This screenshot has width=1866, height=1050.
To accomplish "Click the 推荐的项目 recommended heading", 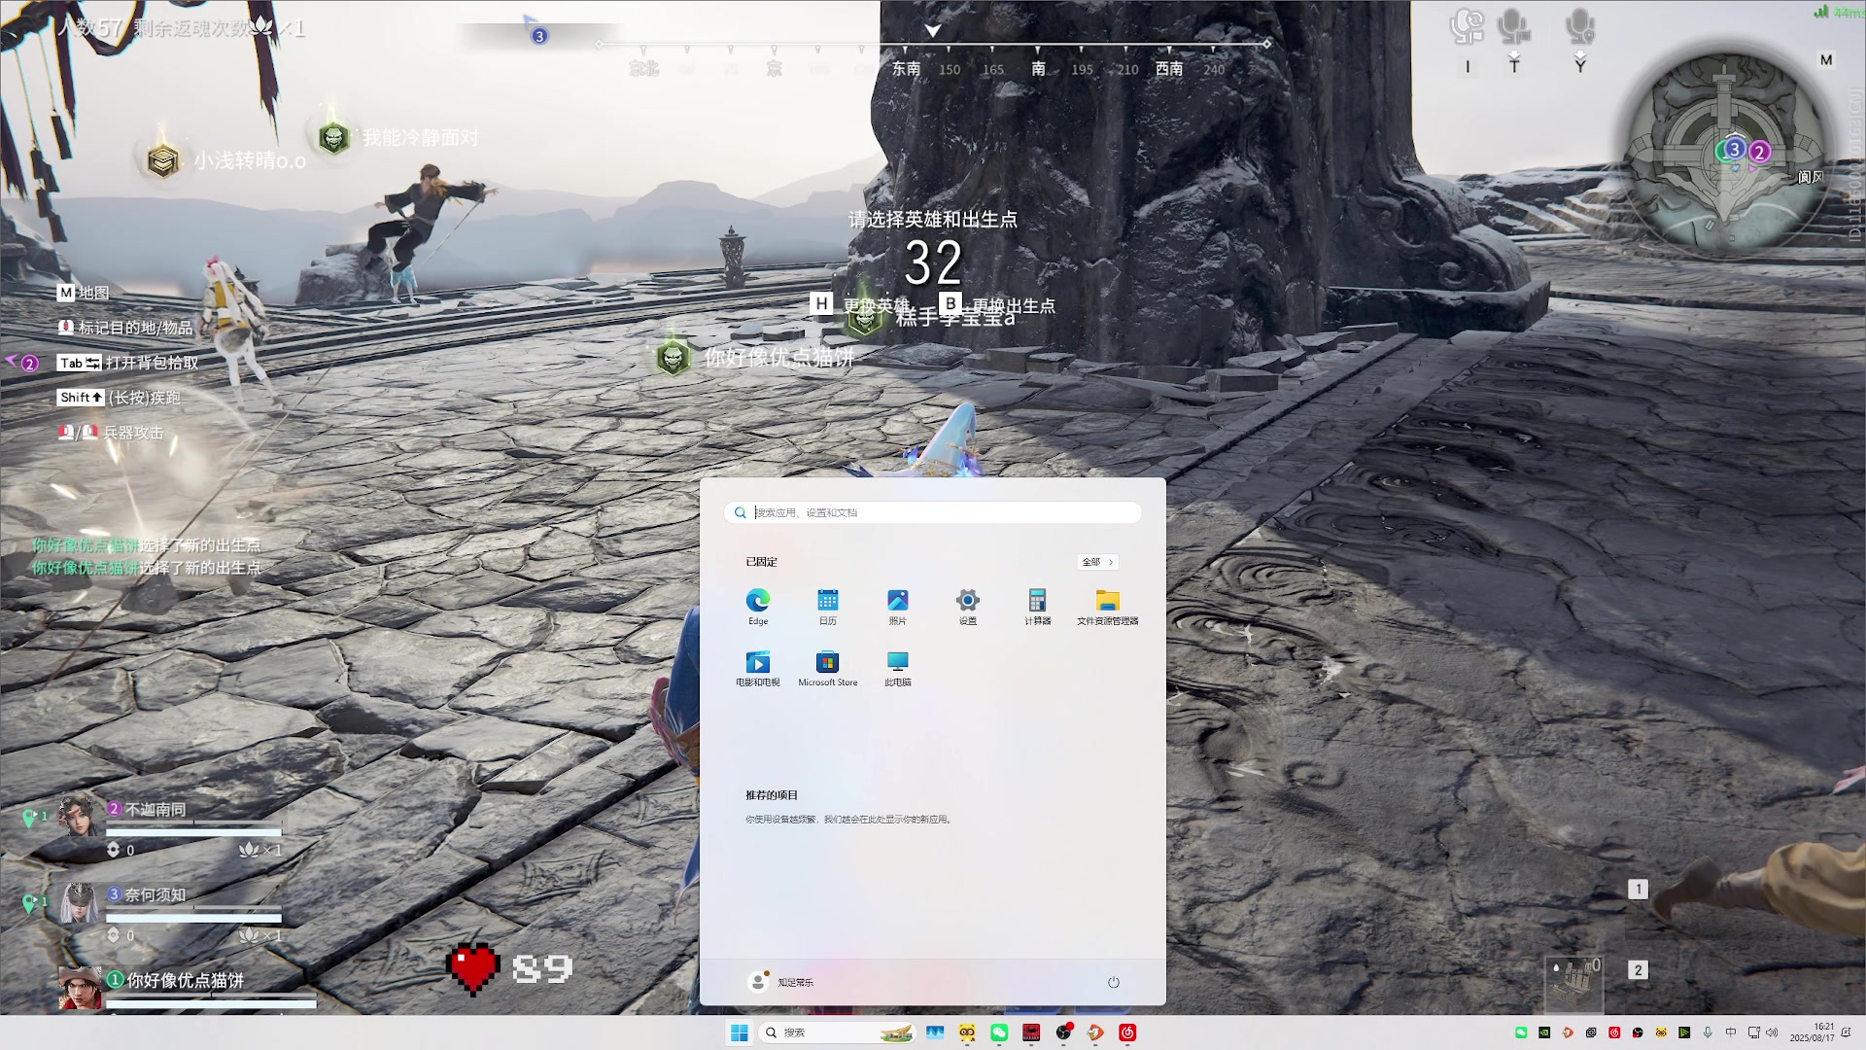I will click(772, 795).
